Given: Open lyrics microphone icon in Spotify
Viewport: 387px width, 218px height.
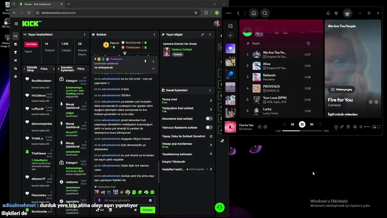Looking at the screenshot, I should 342,127.
